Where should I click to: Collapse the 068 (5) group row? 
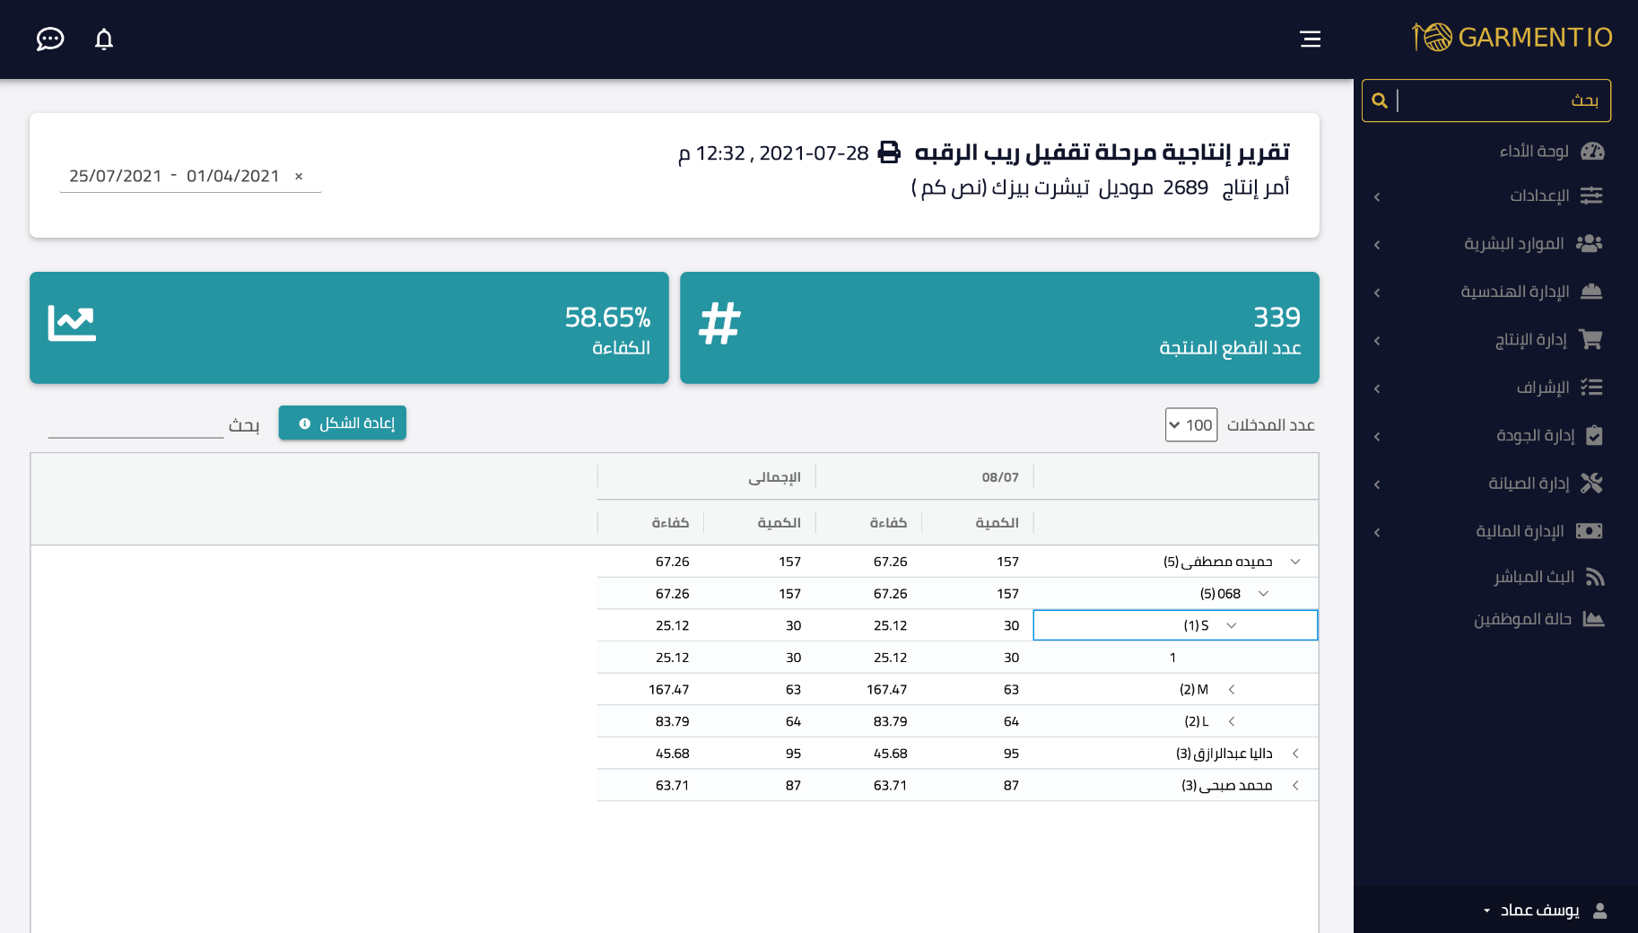tap(1263, 594)
